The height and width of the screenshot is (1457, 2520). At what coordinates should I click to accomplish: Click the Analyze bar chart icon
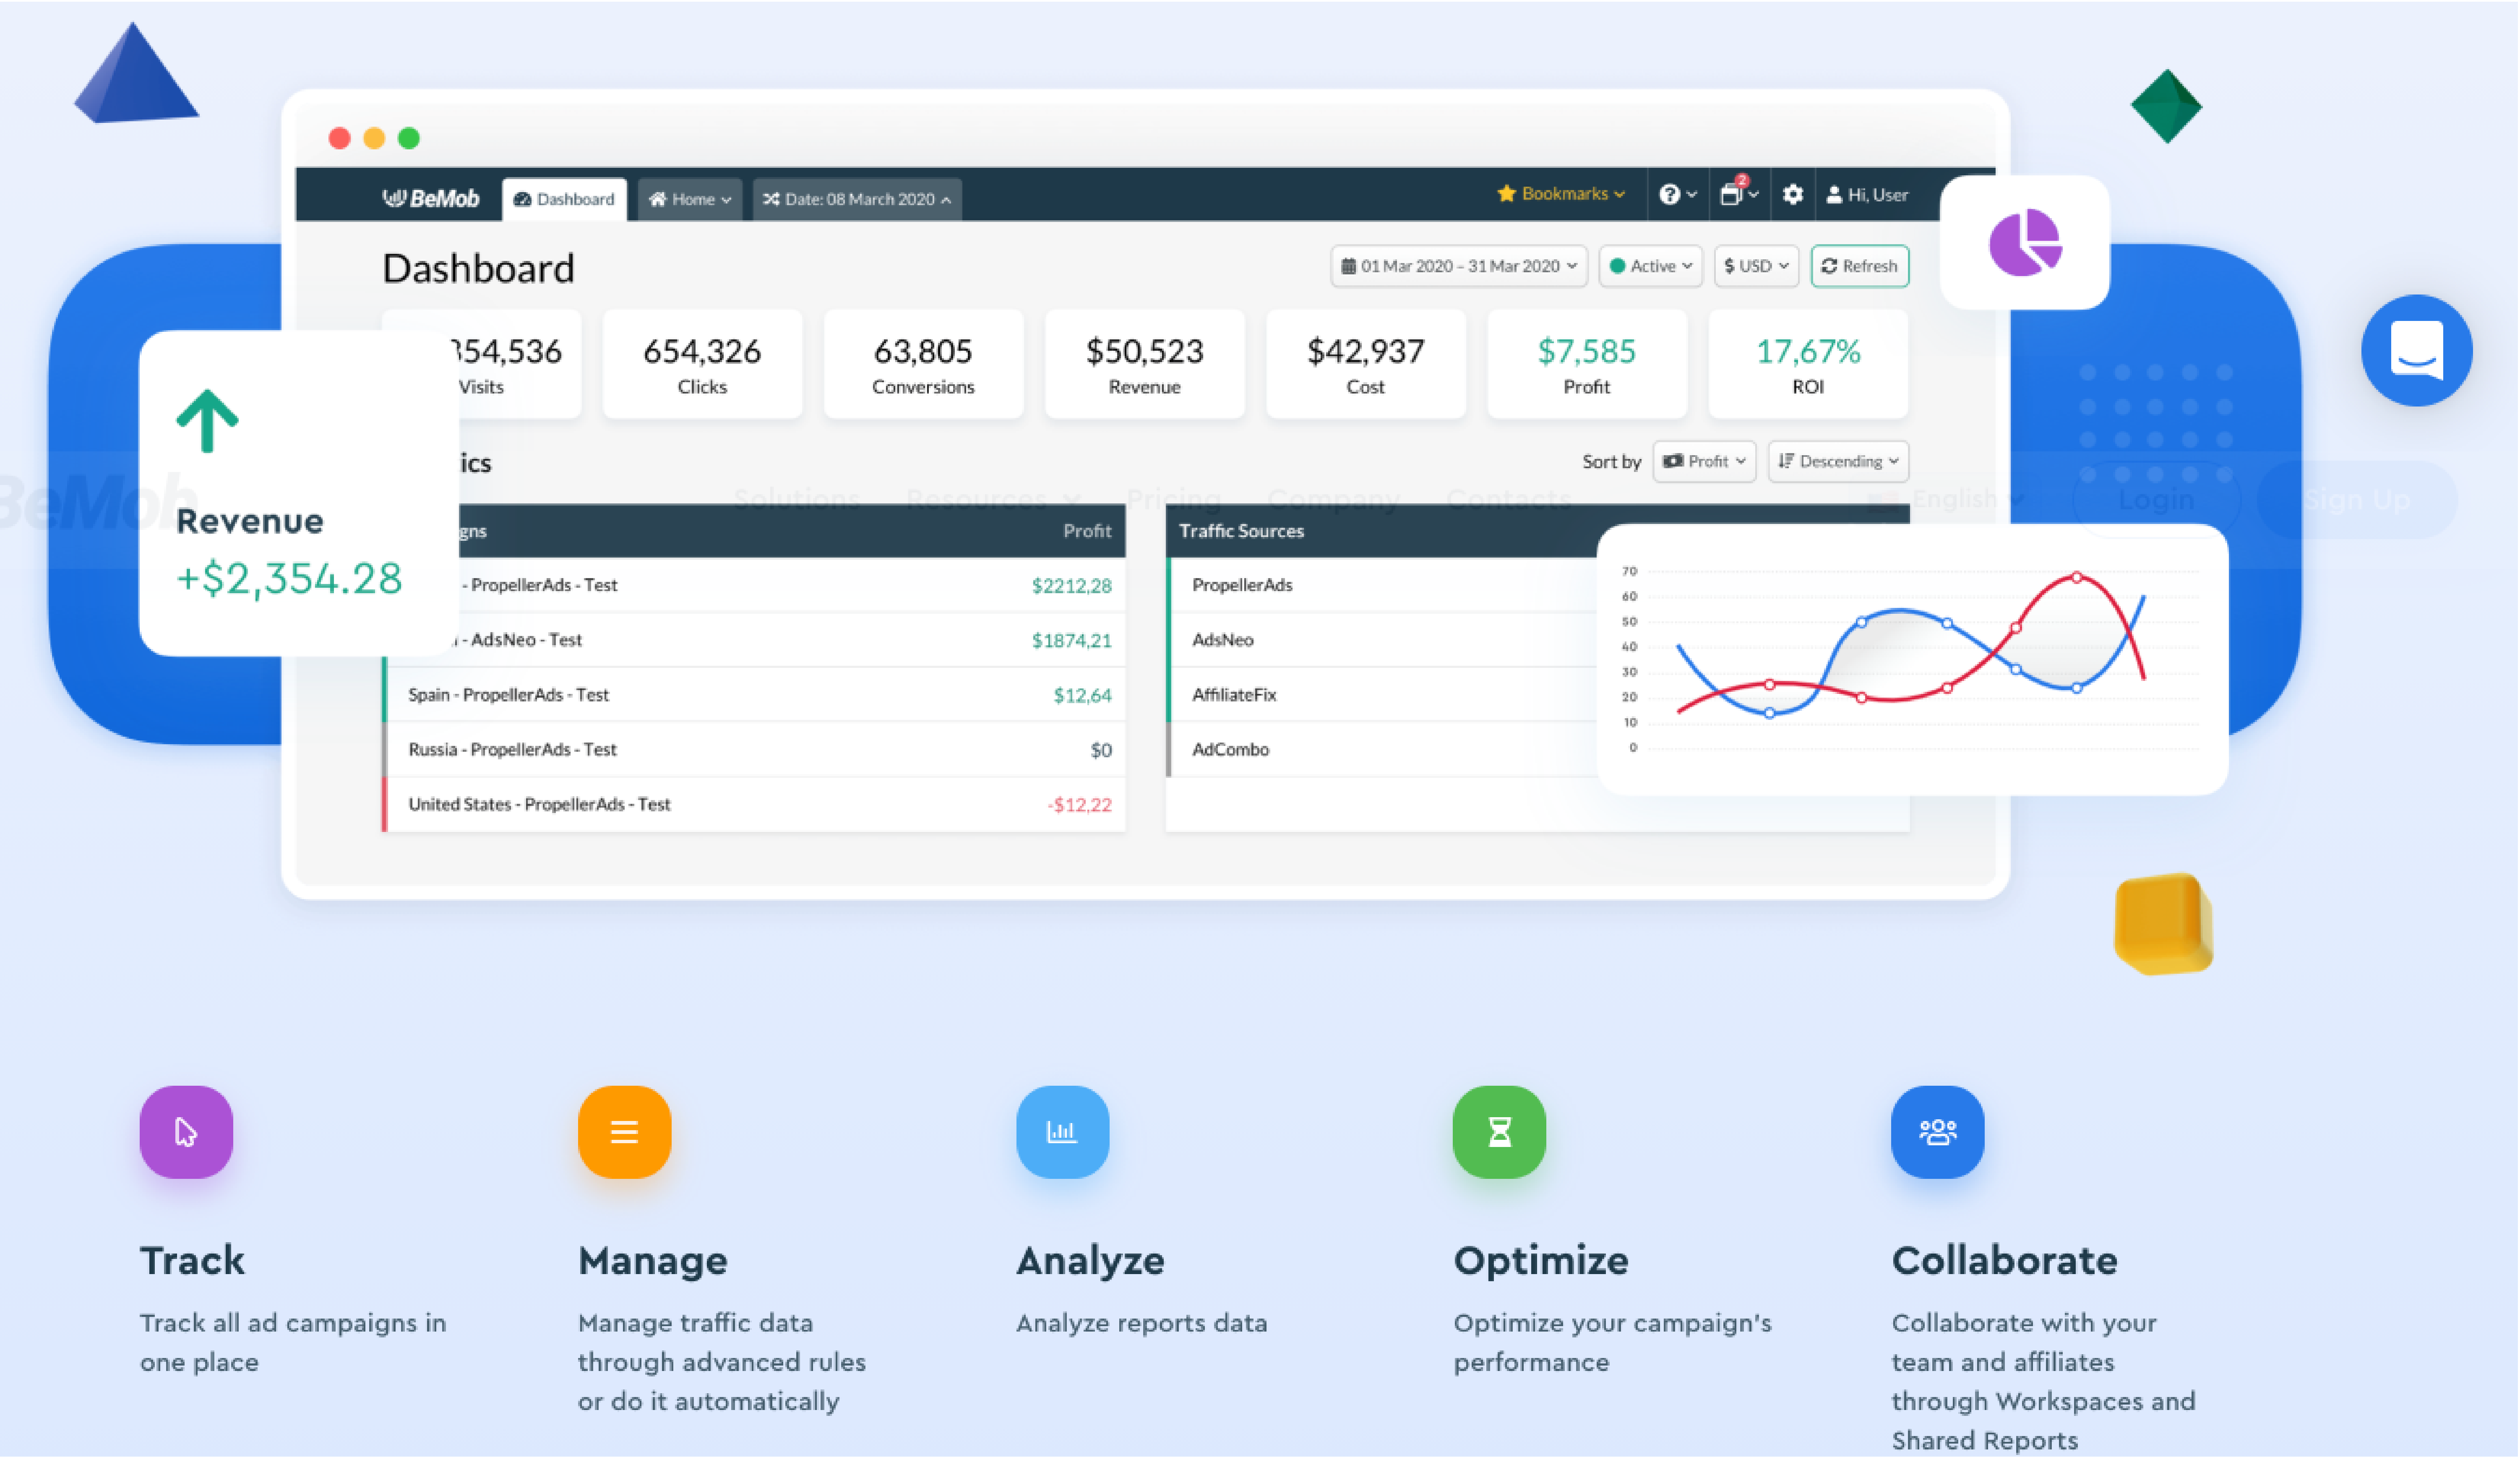click(1062, 1132)
